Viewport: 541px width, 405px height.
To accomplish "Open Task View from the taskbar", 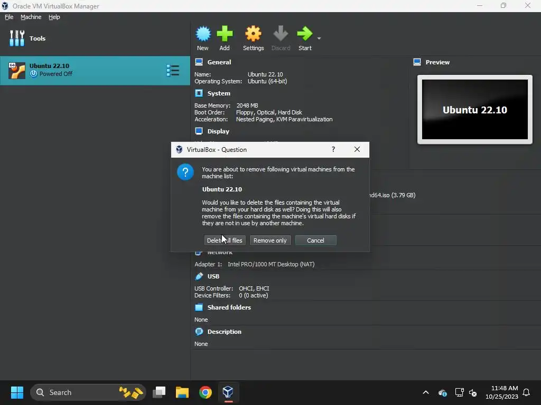I will click(160, 392).
